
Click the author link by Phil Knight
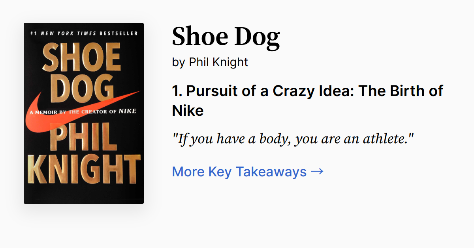(218, 62)
